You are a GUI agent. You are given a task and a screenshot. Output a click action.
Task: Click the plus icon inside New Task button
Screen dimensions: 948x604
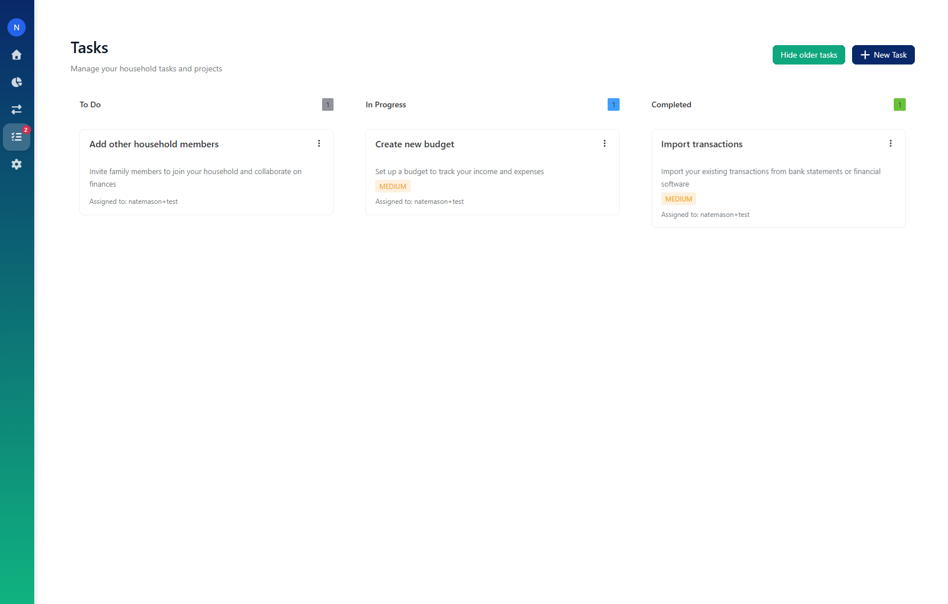[866, 55]
